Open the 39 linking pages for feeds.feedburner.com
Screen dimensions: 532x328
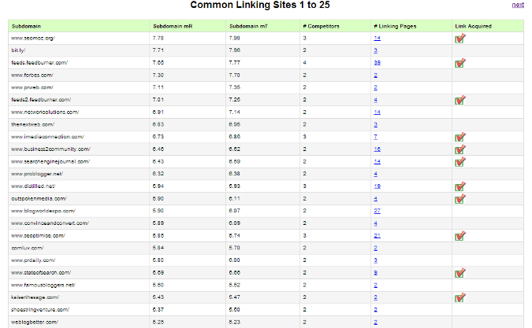tap(378, 63)
